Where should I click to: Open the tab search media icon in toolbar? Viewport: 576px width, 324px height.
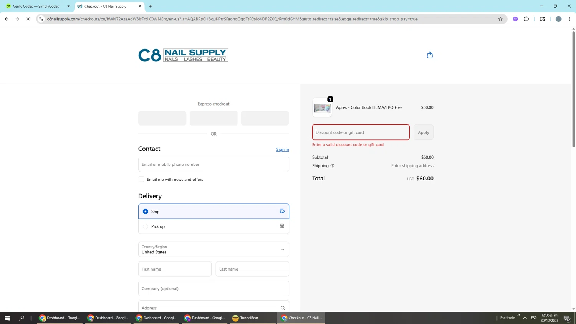coord(542,19)
